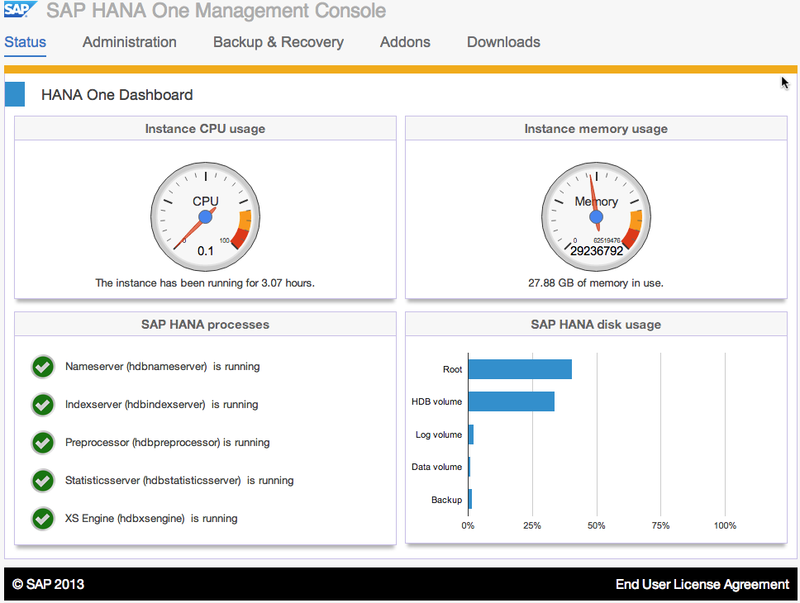Open the Backup & Recovery tab

click(278, 42)
